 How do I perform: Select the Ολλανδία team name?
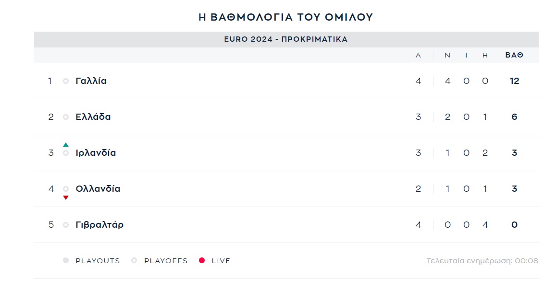coord(98,189)
